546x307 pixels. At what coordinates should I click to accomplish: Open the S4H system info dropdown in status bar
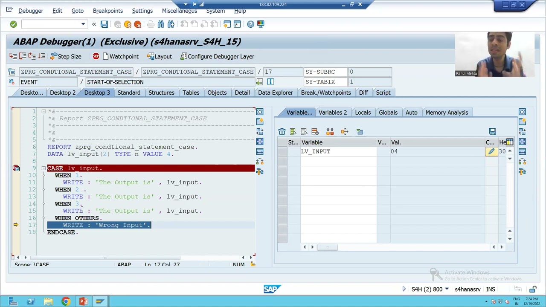[x=447, y=289]
